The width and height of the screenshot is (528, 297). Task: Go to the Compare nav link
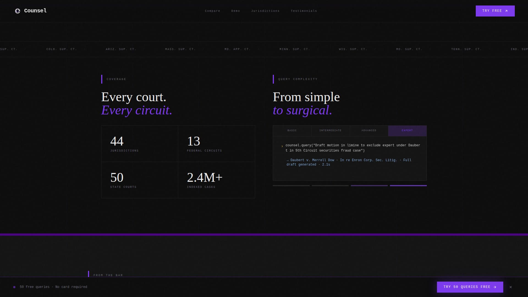213,11
